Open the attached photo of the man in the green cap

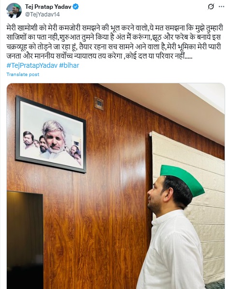pos(115,186)
